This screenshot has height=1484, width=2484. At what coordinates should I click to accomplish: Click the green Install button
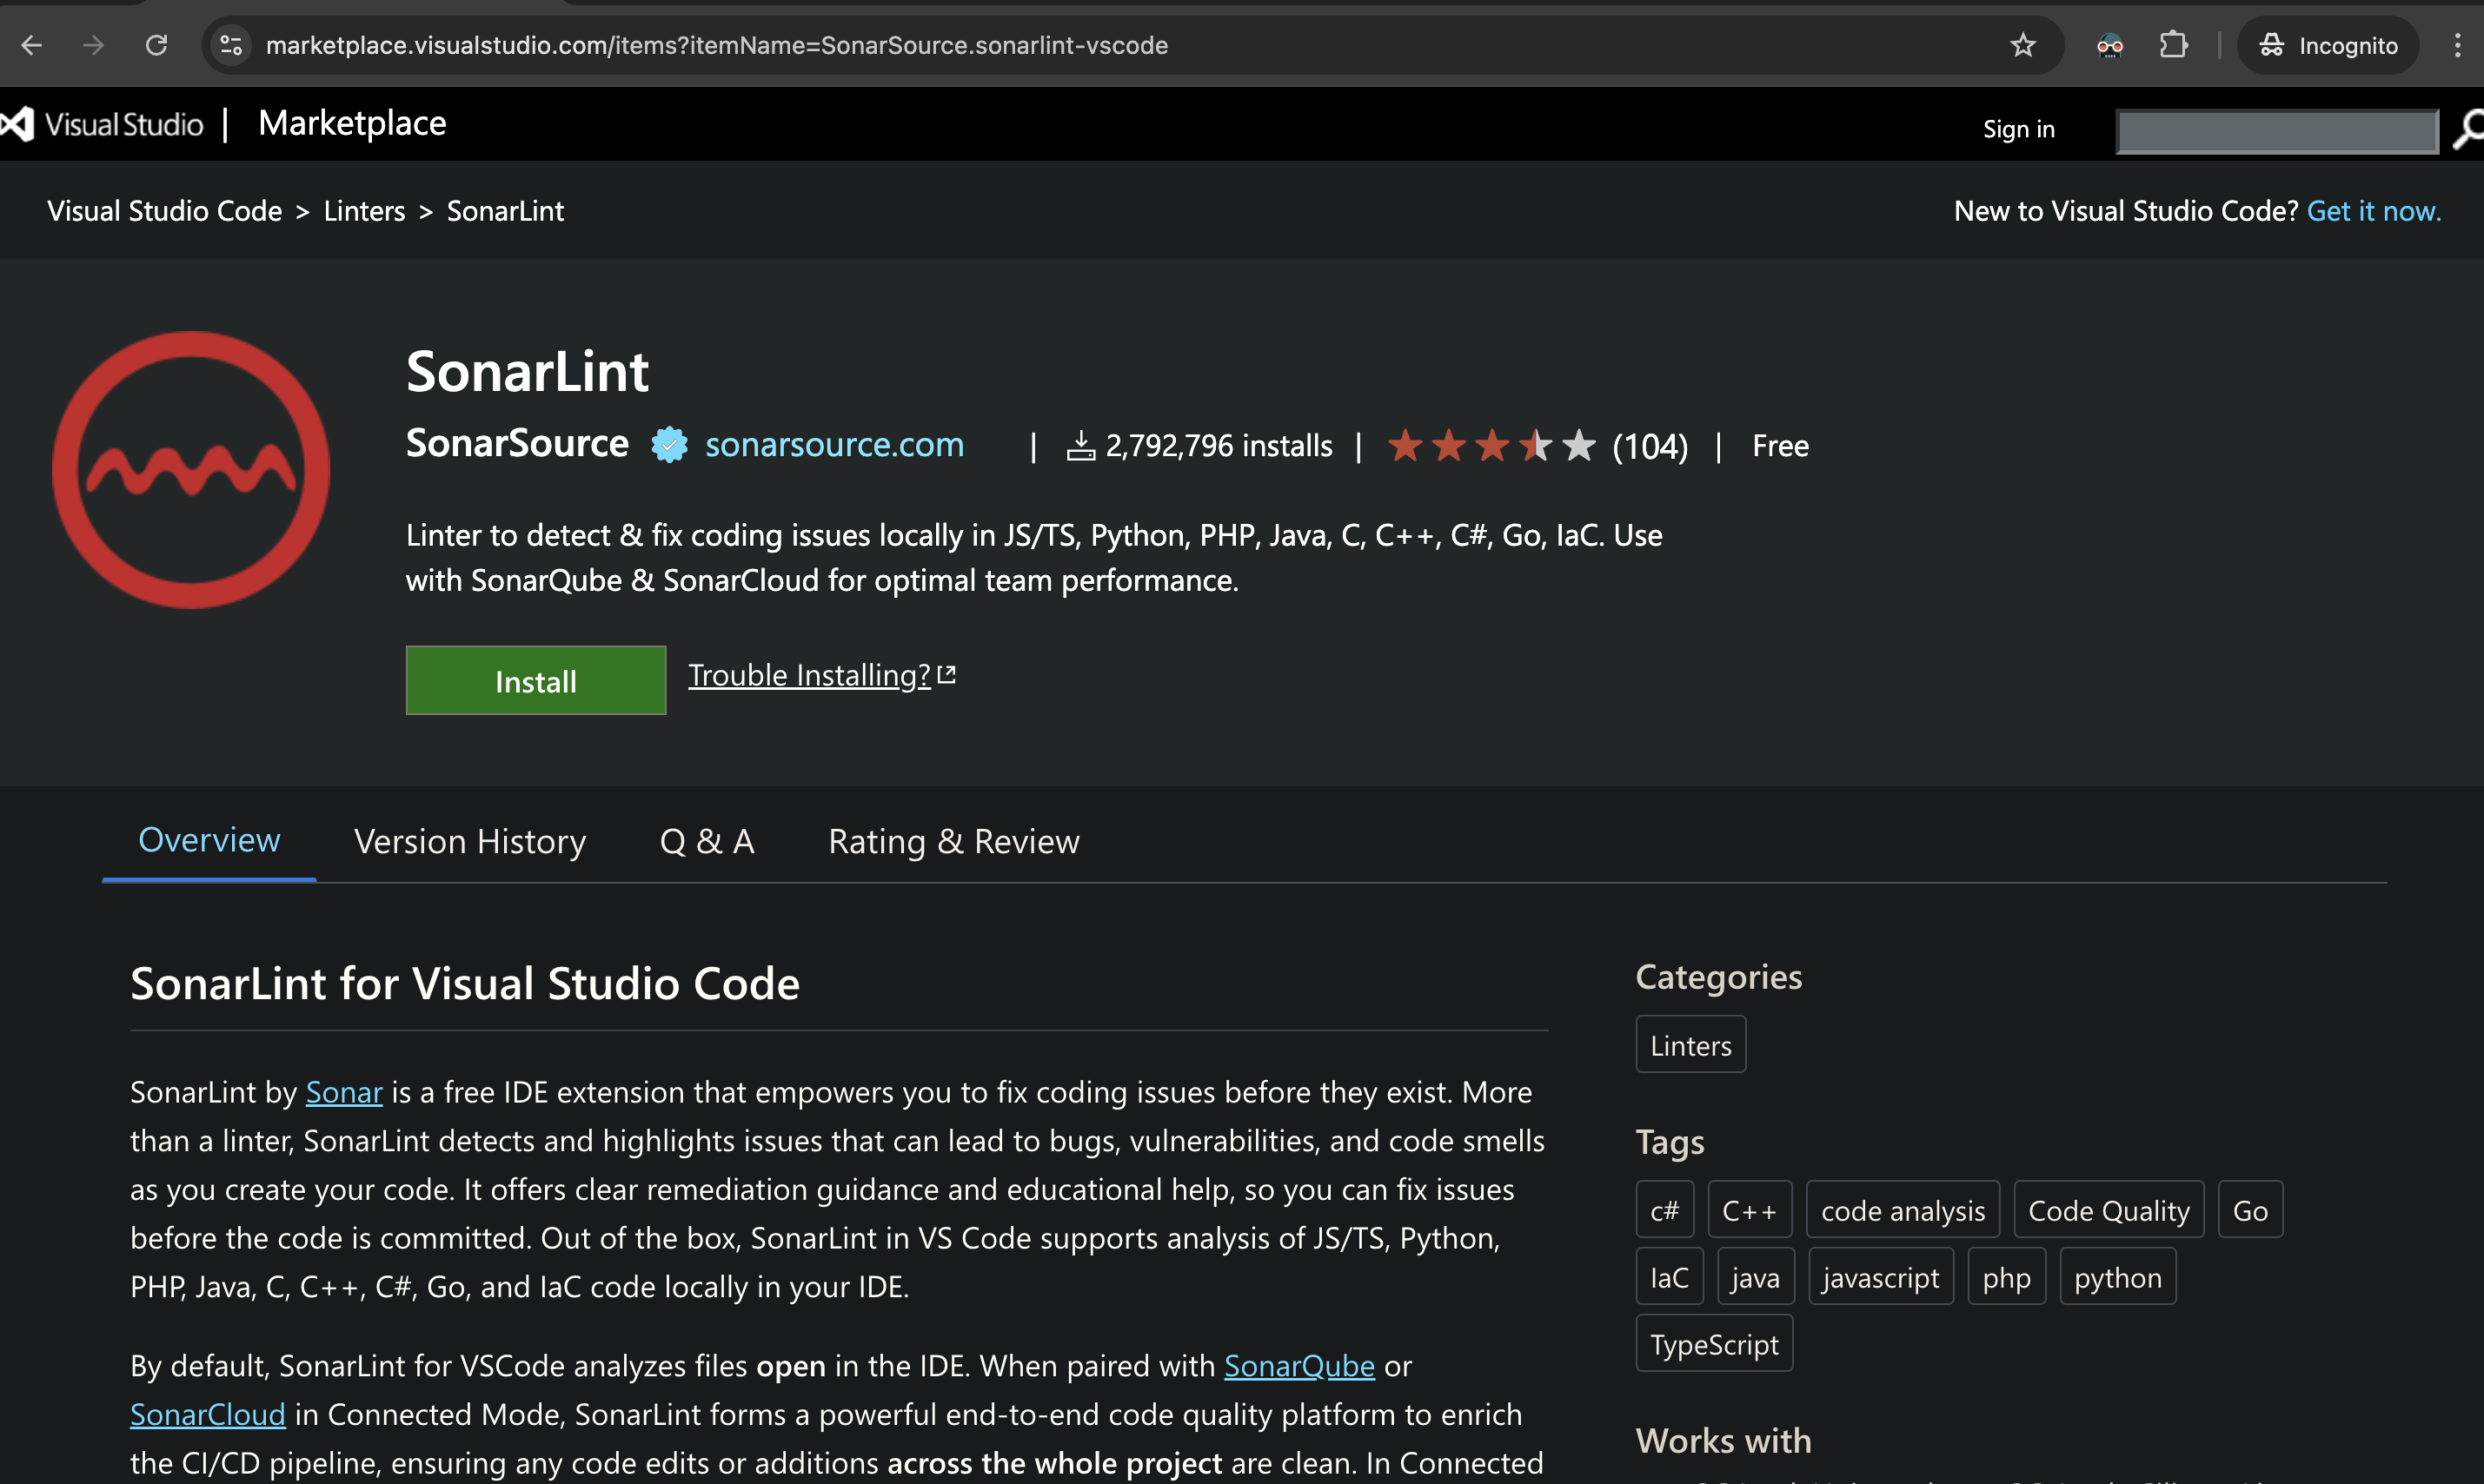coord(535,681)
